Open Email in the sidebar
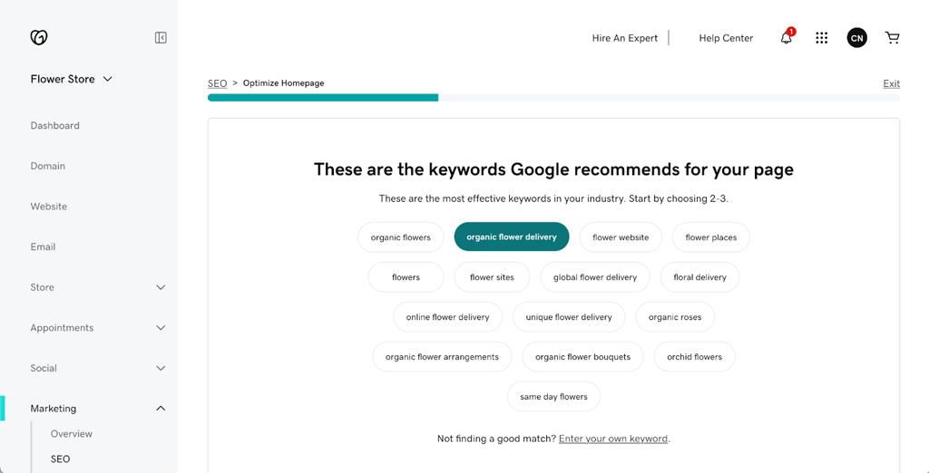 pos(43,246)
